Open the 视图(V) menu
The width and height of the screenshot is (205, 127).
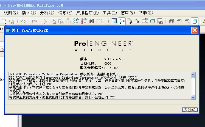(x=11, y=13)
